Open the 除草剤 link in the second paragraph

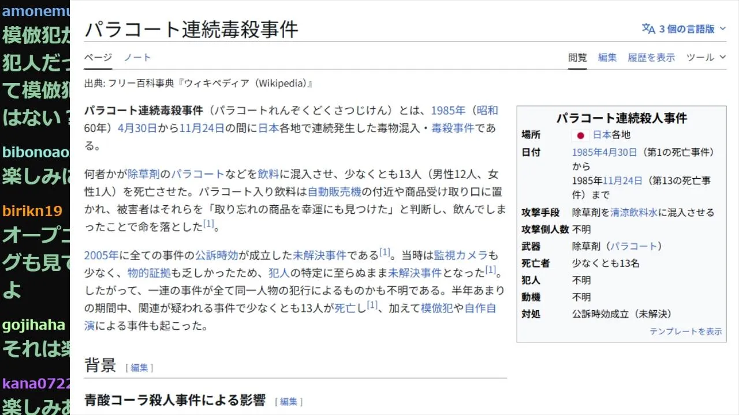(143, 173)
